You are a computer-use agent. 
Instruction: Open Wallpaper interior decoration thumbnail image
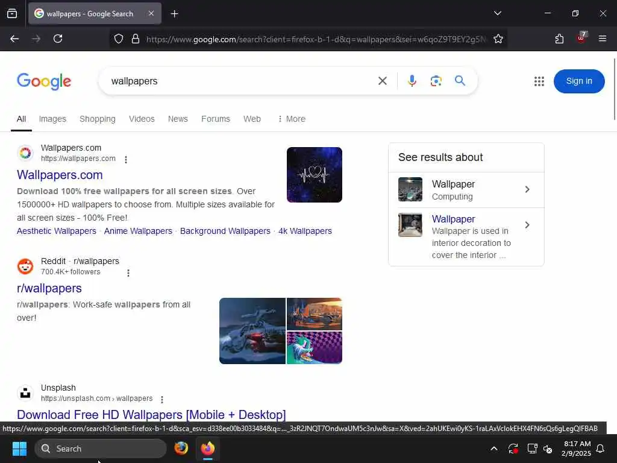coord(410,225)
